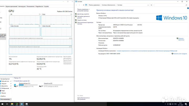This screenshot has height=106, width=189.
Task: Open the clock and date flyout
Action: click(x=180, y=104)
